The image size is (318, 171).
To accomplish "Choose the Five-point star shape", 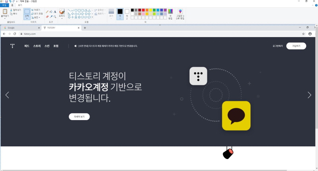I will (76, 17).
